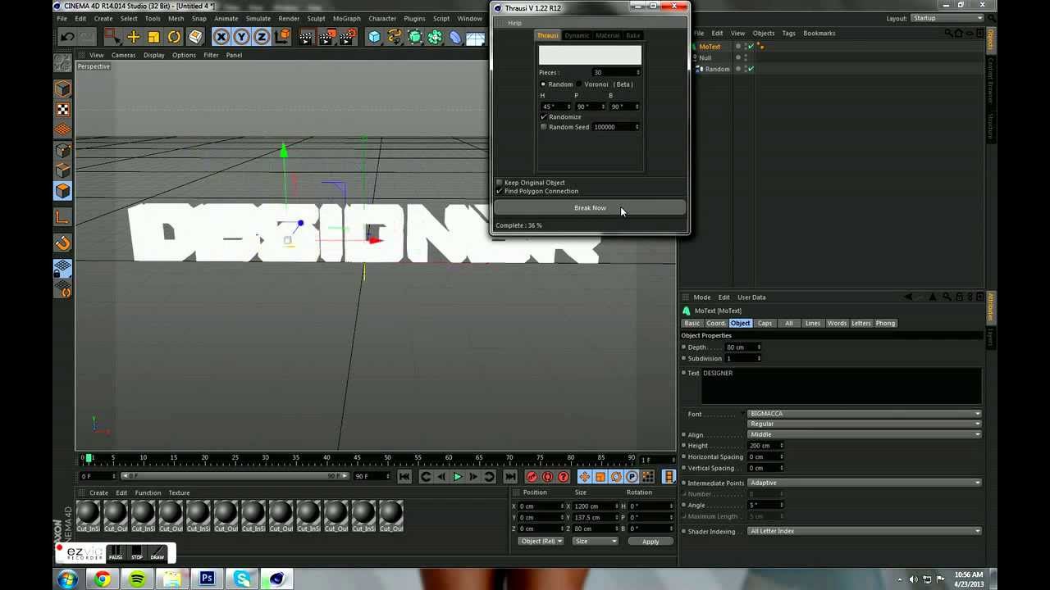Enable Random Seed checkbox

coord(543,127)
